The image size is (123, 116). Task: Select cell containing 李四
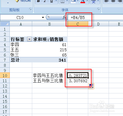21,45
